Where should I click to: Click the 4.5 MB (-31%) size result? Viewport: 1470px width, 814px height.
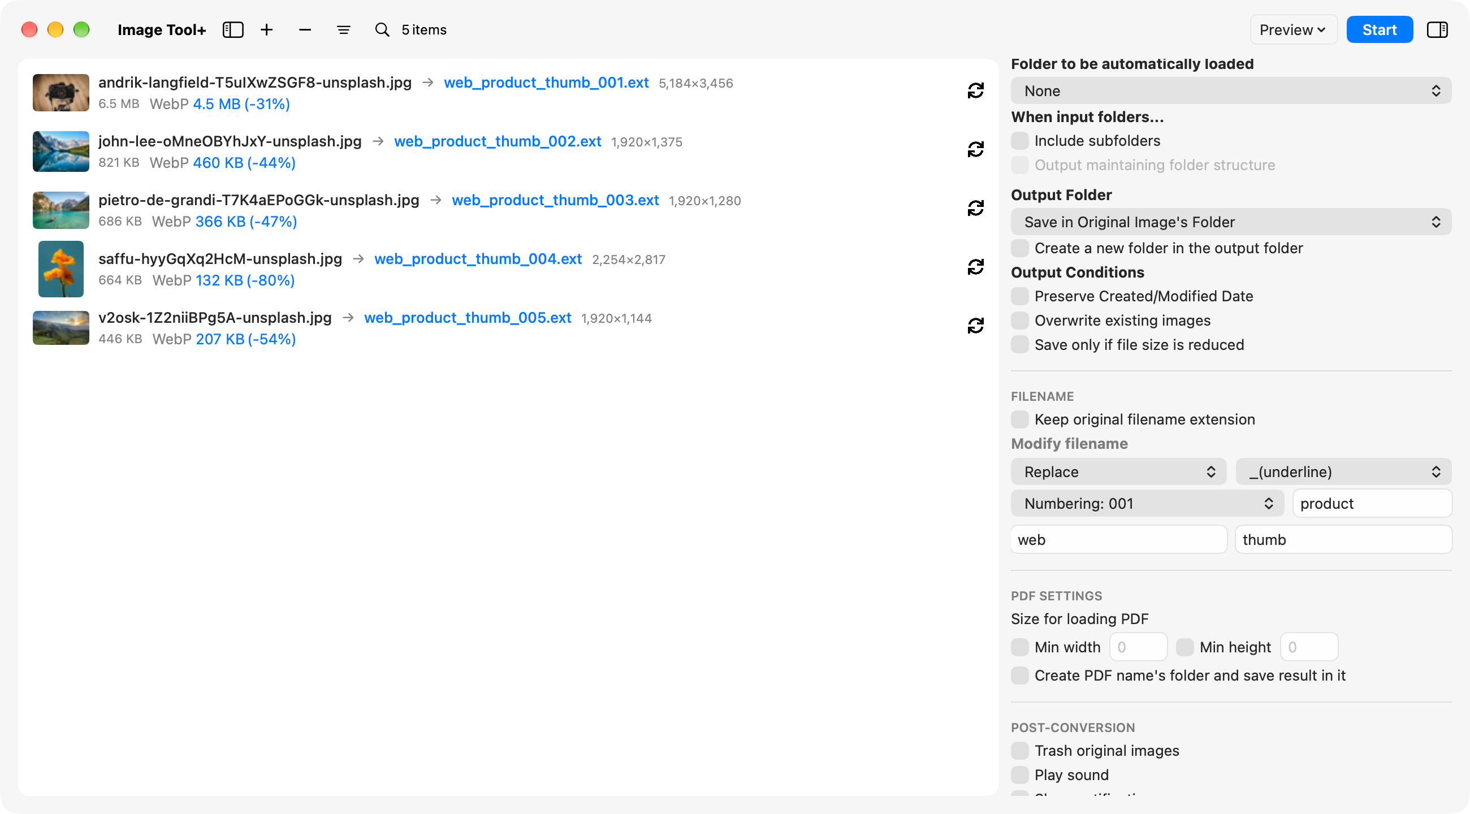241,104
